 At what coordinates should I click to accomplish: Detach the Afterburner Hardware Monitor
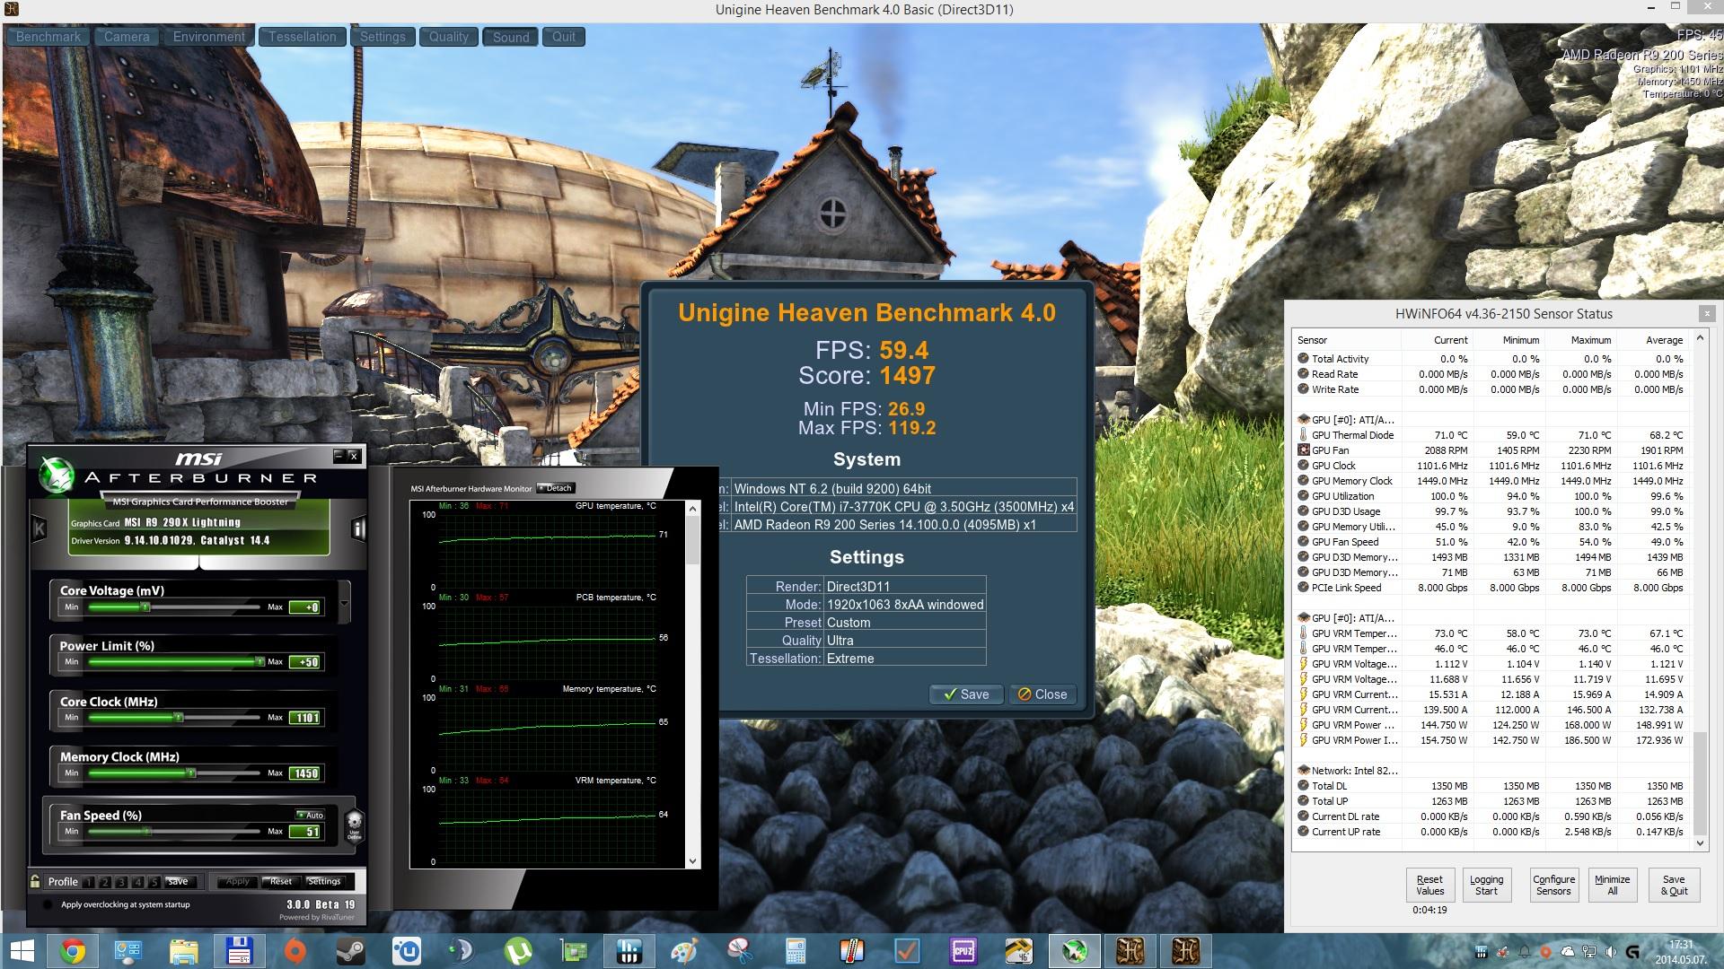pyautogui.click(x=556, y=488)
